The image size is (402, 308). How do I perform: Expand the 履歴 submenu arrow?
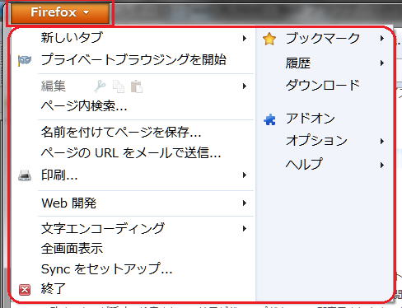coord(382,63)
